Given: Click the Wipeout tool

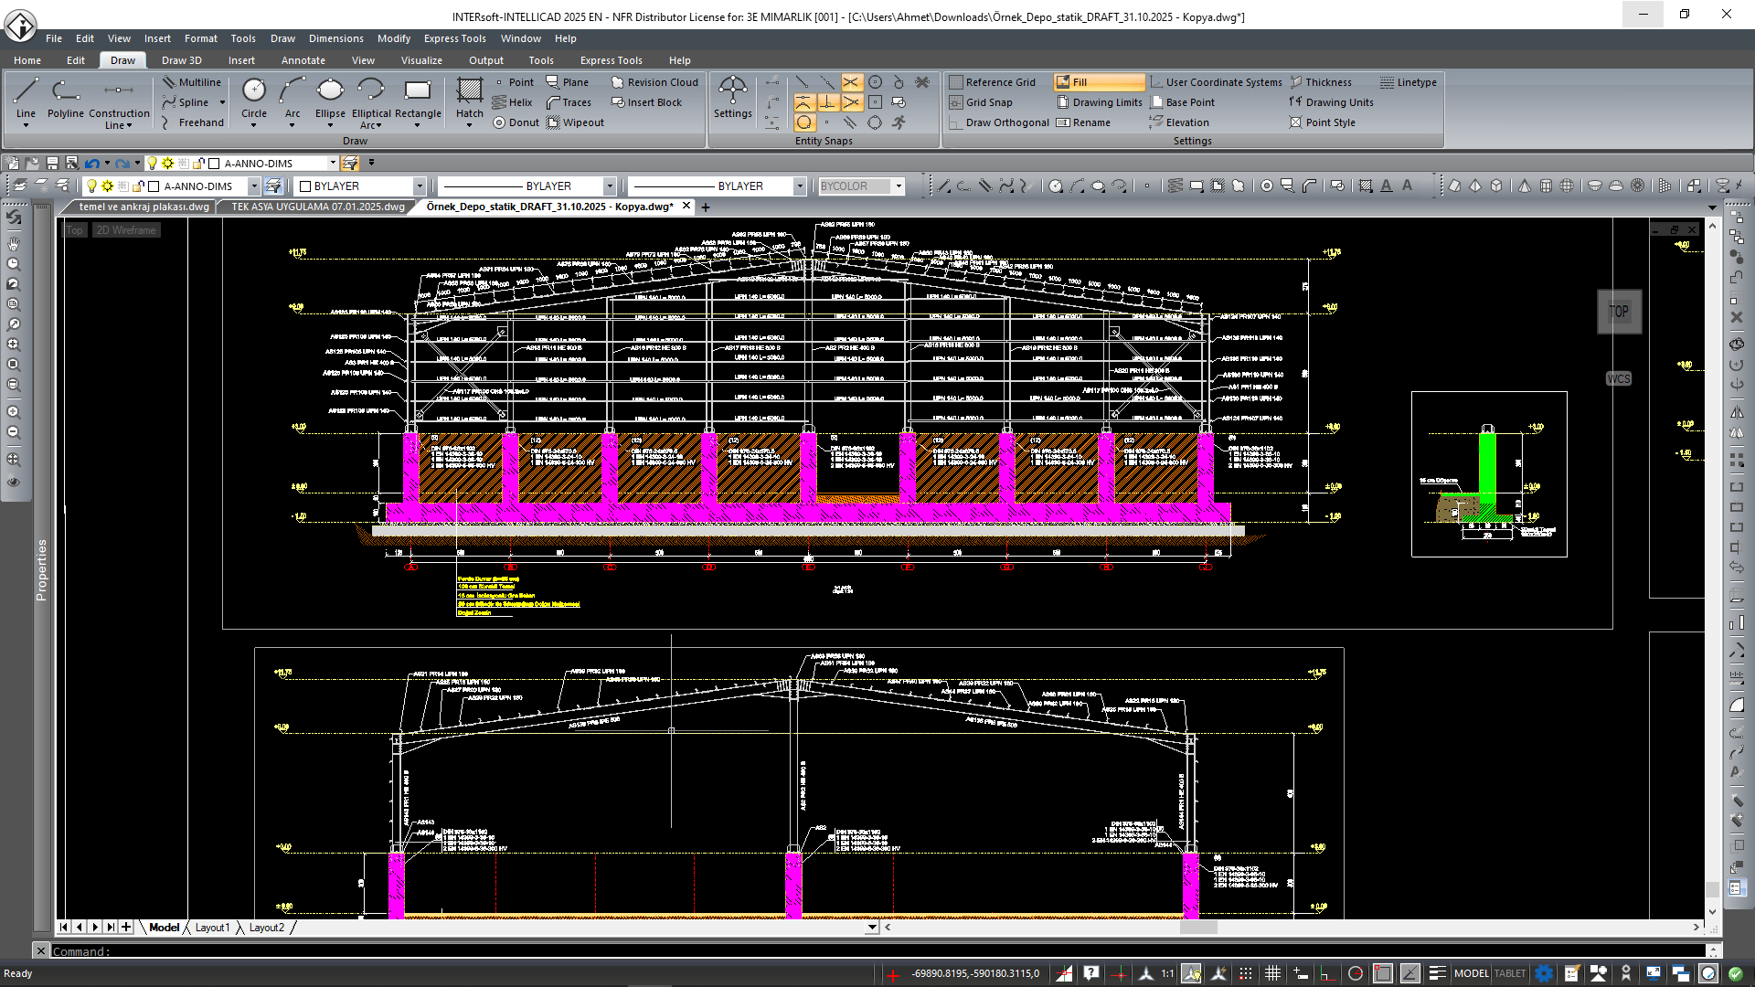Looking at the screenshot, I should point(576,122).
